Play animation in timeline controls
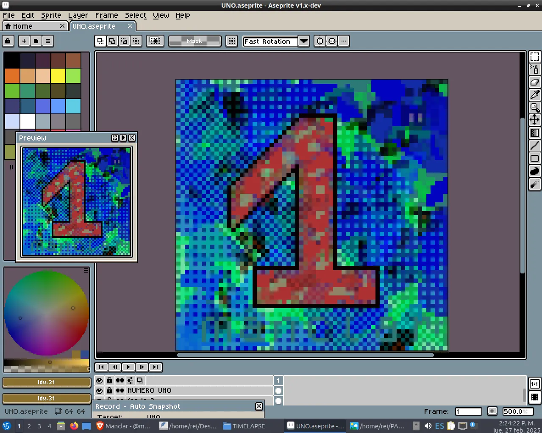Screen dimensions: 542x433 pyautogui.click(x=128, y=367)
